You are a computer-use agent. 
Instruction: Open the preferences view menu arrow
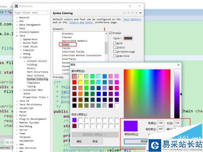tap(140, 13)
